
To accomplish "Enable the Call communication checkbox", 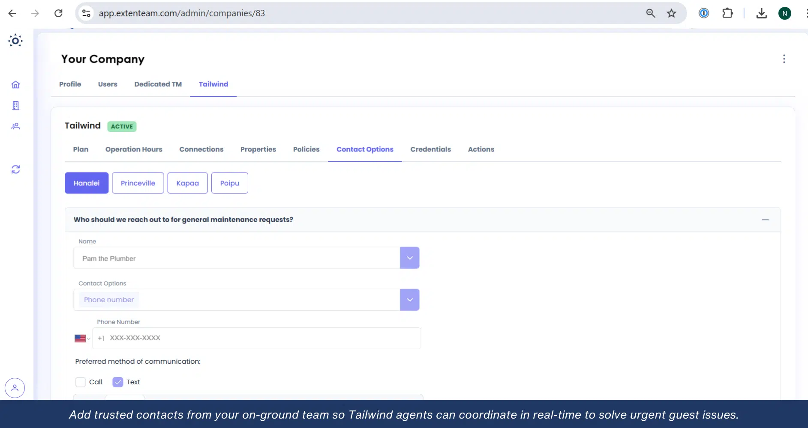I will click(81, 382).
